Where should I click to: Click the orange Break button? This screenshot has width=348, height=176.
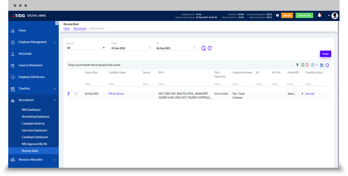(x=287, y=15)
